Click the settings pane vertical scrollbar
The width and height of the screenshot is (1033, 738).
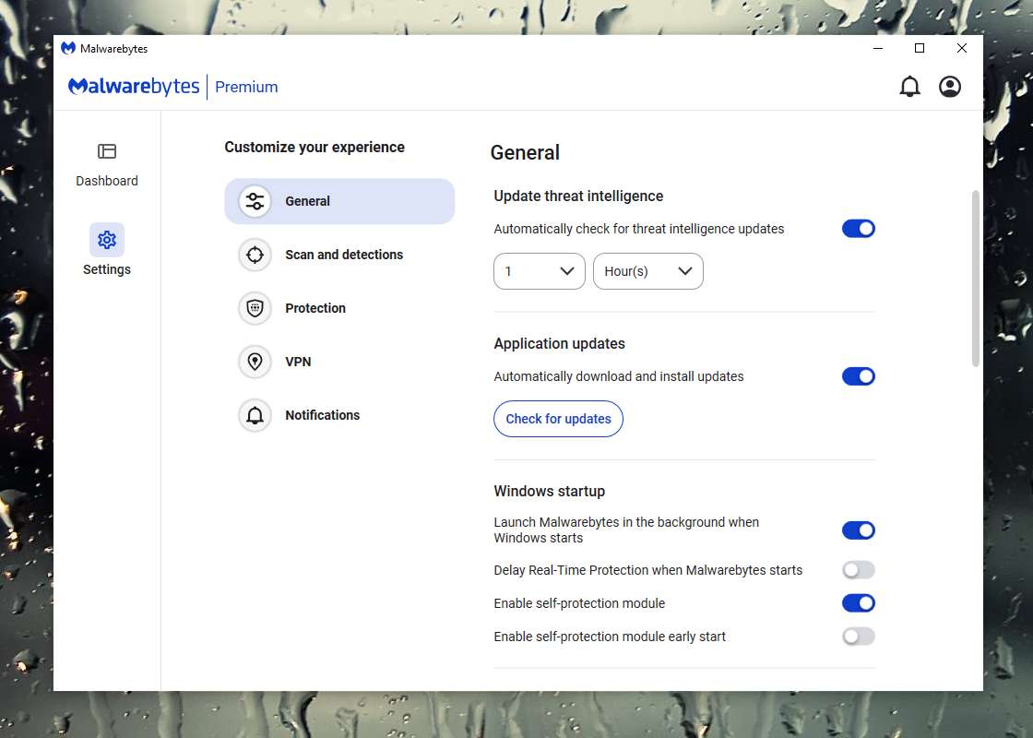975,278
